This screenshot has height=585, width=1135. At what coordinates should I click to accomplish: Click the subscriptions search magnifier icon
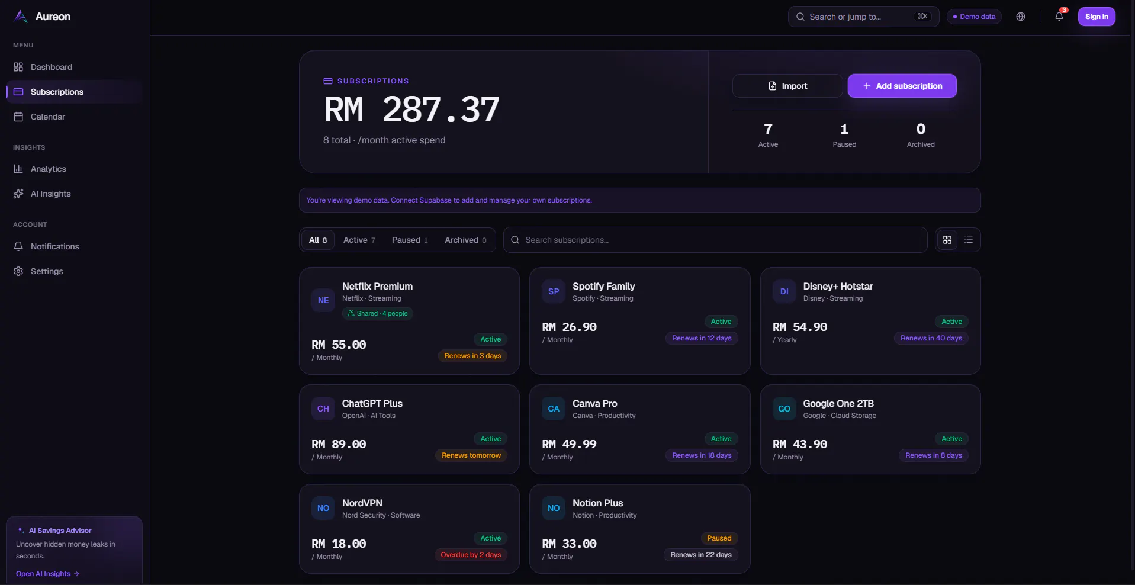(515, 240)
